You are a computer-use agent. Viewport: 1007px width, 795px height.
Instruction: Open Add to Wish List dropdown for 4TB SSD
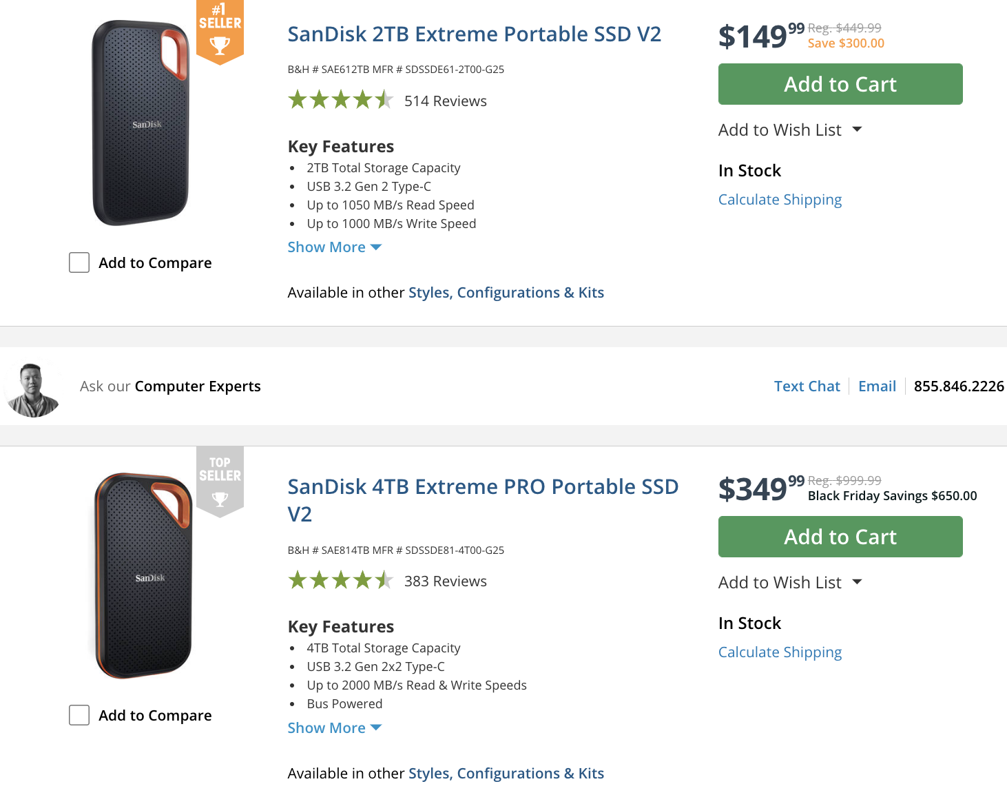(x=789, y=583)
